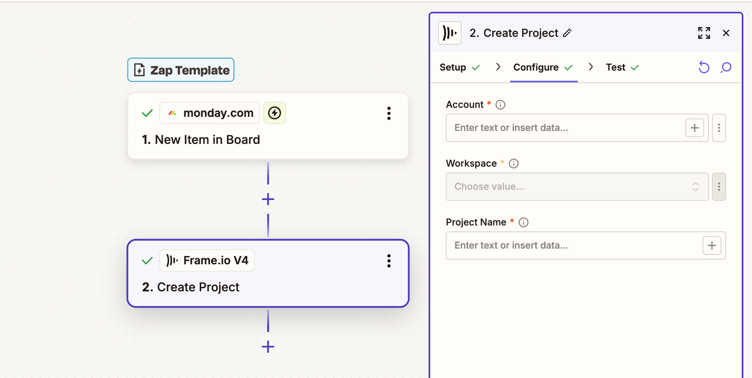Select the Configure tab
752x378 pixels.
click(536, 67)
